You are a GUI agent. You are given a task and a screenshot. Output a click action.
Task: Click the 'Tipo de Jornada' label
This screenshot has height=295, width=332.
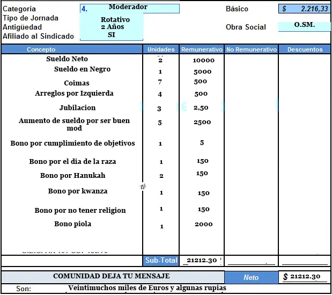[31, 18]
